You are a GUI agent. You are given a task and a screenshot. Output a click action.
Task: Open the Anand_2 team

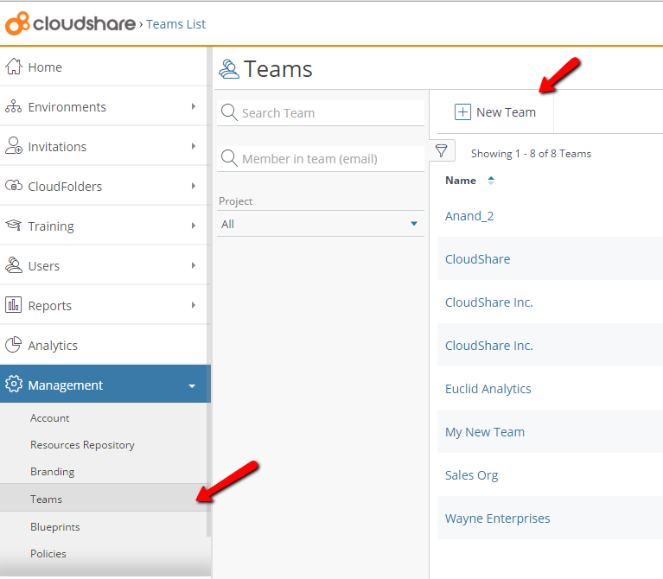(469, 216)
